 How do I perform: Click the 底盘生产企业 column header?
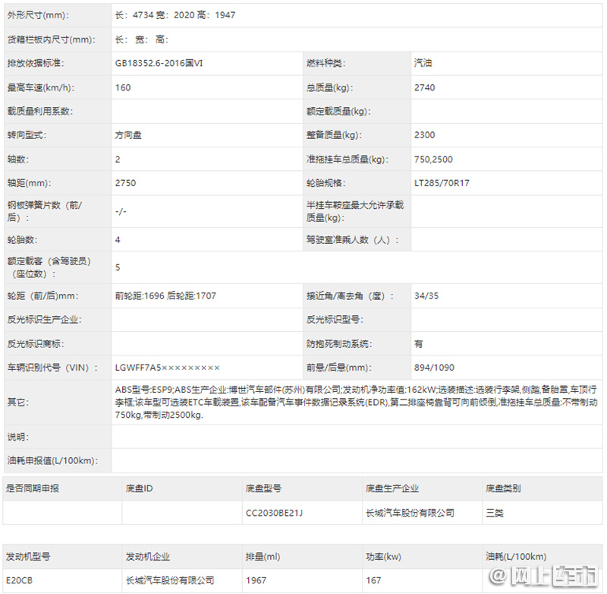(392, 488)
